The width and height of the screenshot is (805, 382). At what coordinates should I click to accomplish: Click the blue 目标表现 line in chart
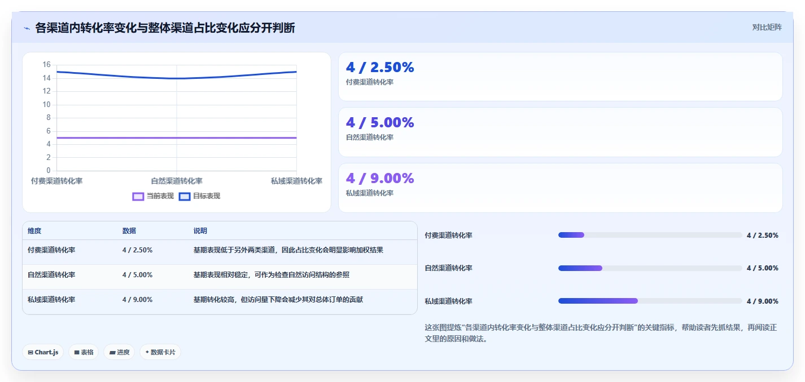pos(177,78)
